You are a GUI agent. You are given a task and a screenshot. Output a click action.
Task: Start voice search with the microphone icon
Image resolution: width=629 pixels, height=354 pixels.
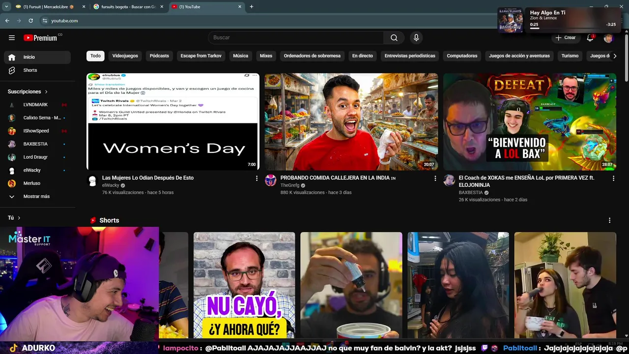[x=416, y=38]
